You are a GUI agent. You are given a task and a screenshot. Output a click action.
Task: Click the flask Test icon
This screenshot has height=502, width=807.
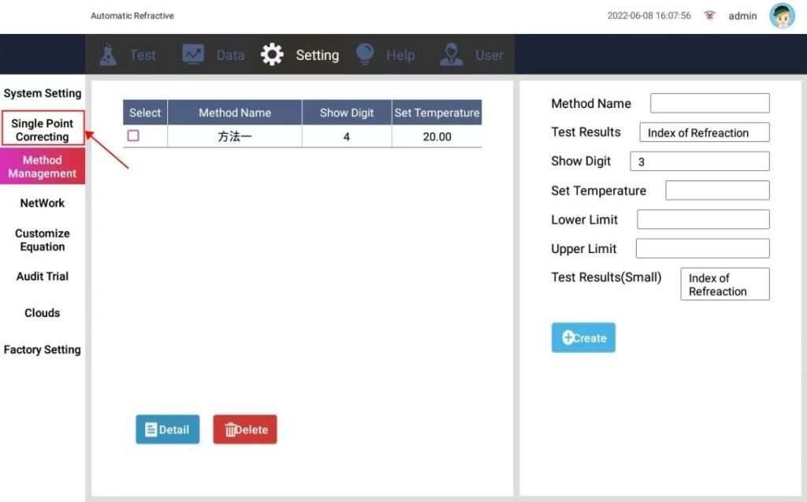coord(108,54)
